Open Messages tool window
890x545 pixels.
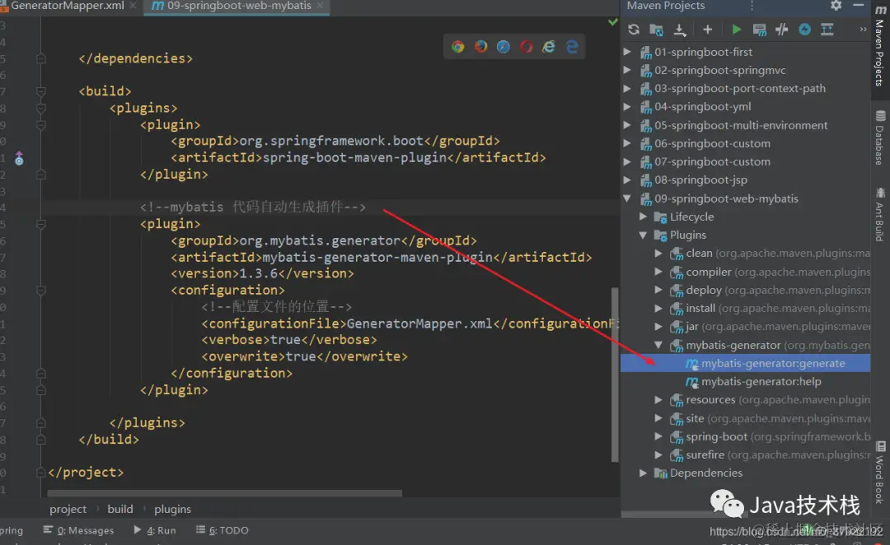coord(79,530)
